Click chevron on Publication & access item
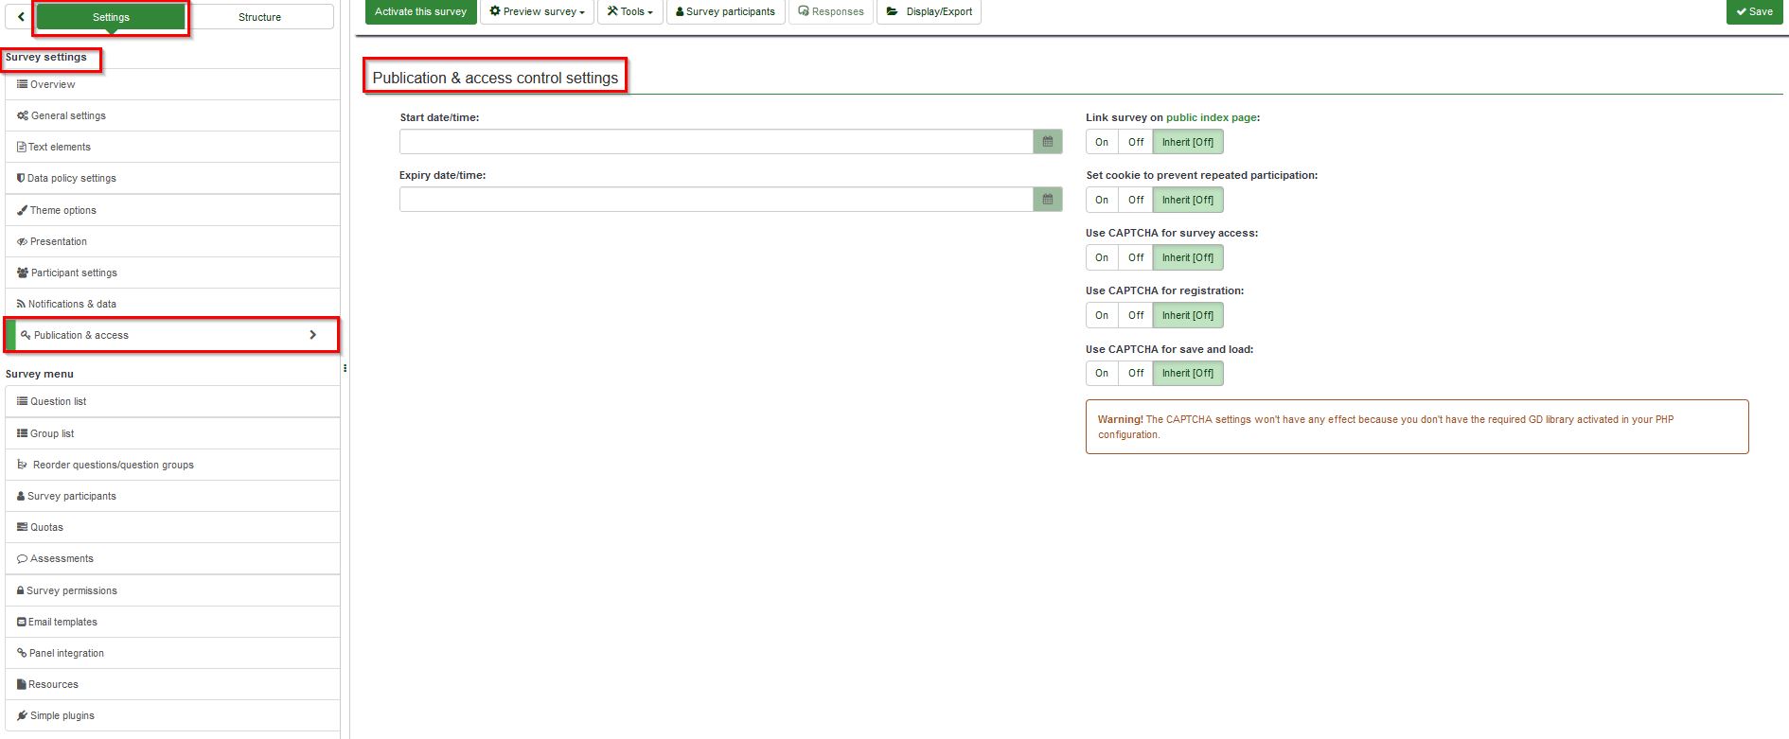The width and height of the screenshot is (1789, 739). click(312, 335)
